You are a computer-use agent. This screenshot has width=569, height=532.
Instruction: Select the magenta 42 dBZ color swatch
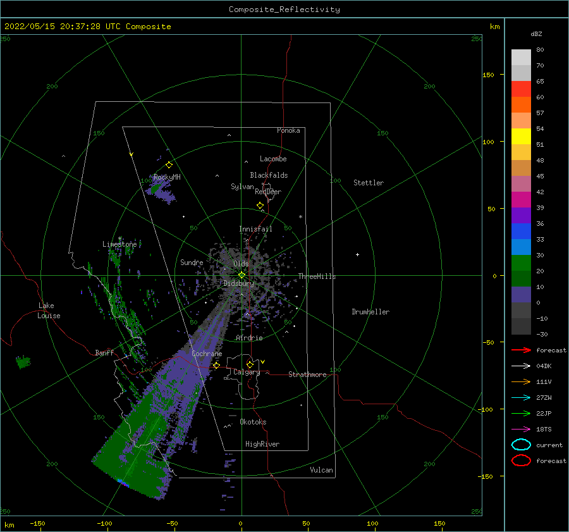tap(521, 199)
